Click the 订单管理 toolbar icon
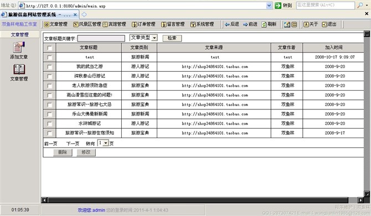This screenshot has height=216, width=371. (x=134, y=24)
